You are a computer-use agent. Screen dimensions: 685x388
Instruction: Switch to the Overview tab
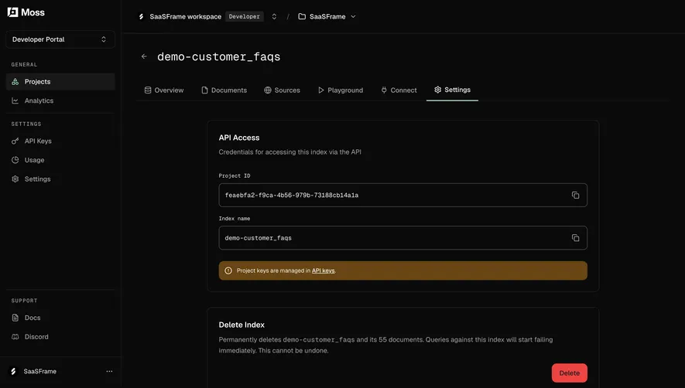(164, 90)
